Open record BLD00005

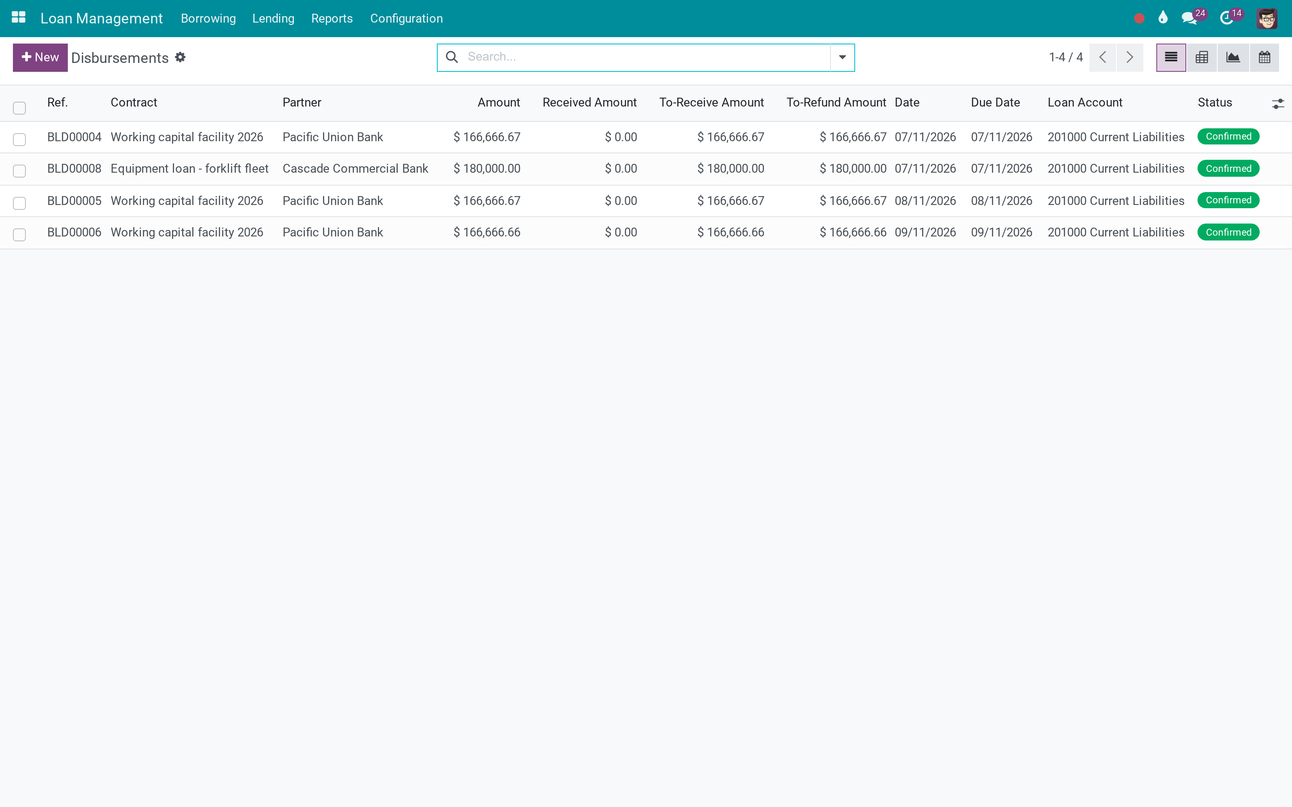tap(74, 201)
